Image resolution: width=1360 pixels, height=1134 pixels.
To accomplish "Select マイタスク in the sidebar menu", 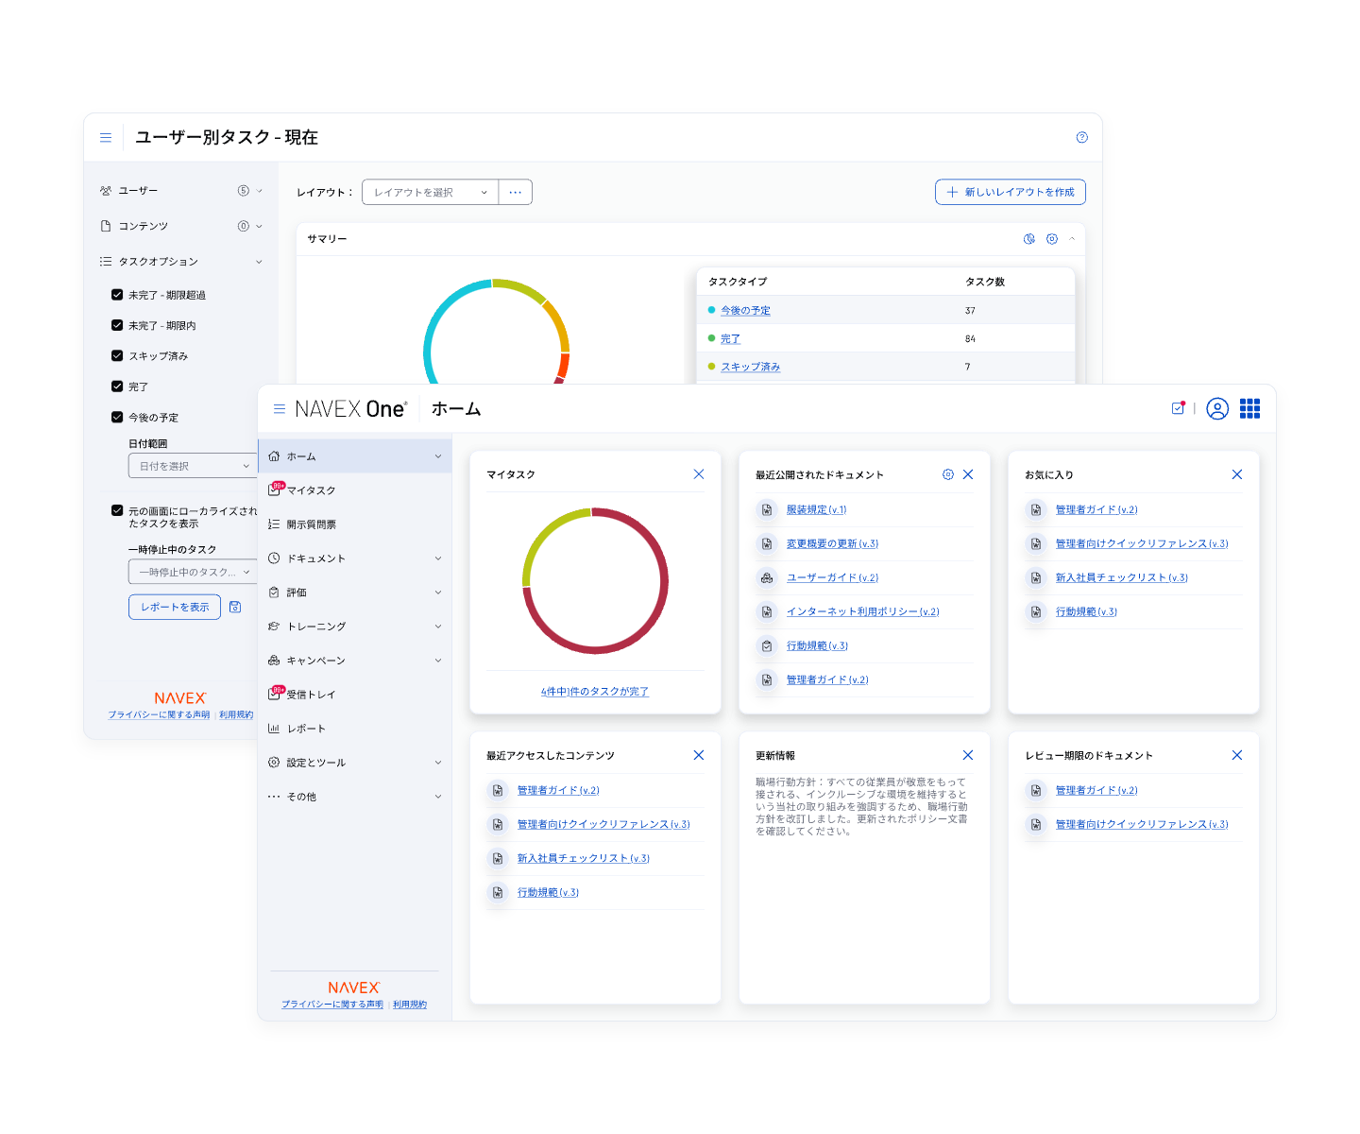I will click(355, 490).
